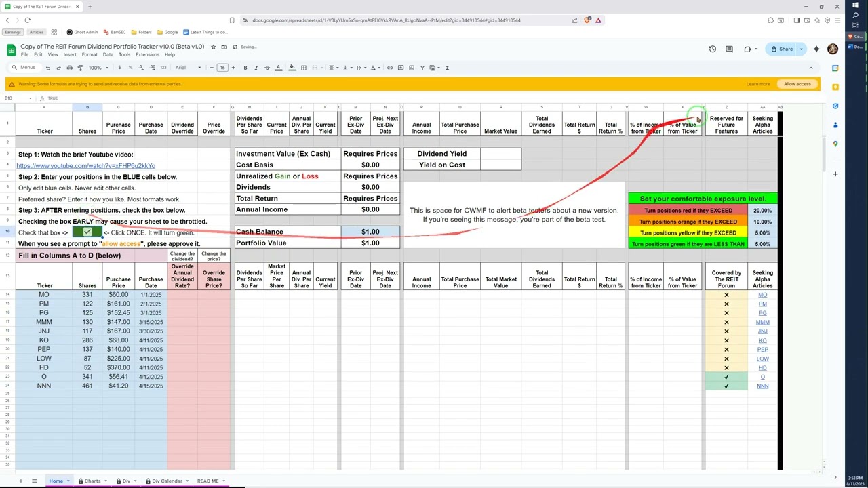The image size is (868, 488).
Task: Click the font size 16 field
Action: pyautogui.click(x=222, y=68)
